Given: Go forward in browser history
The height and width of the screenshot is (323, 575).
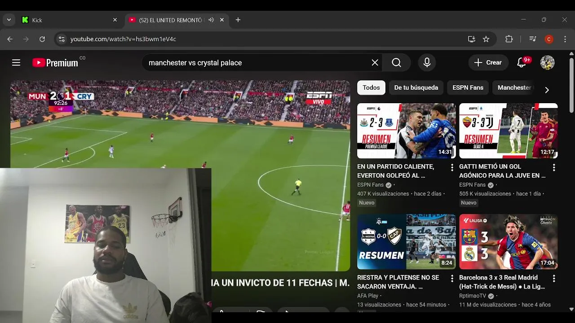Looking at the screenshot, I should coord(26,39).
